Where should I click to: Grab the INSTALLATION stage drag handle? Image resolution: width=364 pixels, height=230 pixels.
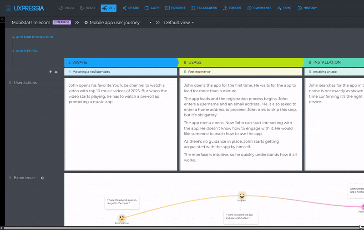point(310,62)
